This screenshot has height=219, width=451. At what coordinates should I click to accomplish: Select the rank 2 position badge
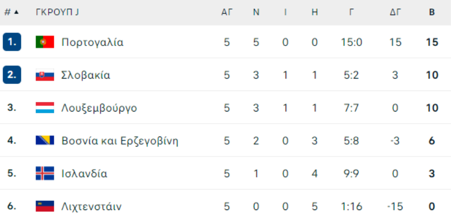[x=12, y=74]
